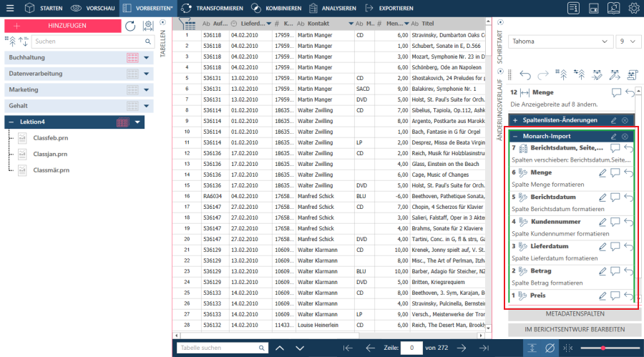Viewport: 644px width, 357px height.
Task: Click the Buchhaltung table grid icon
Action: click(x=132, y=57)
